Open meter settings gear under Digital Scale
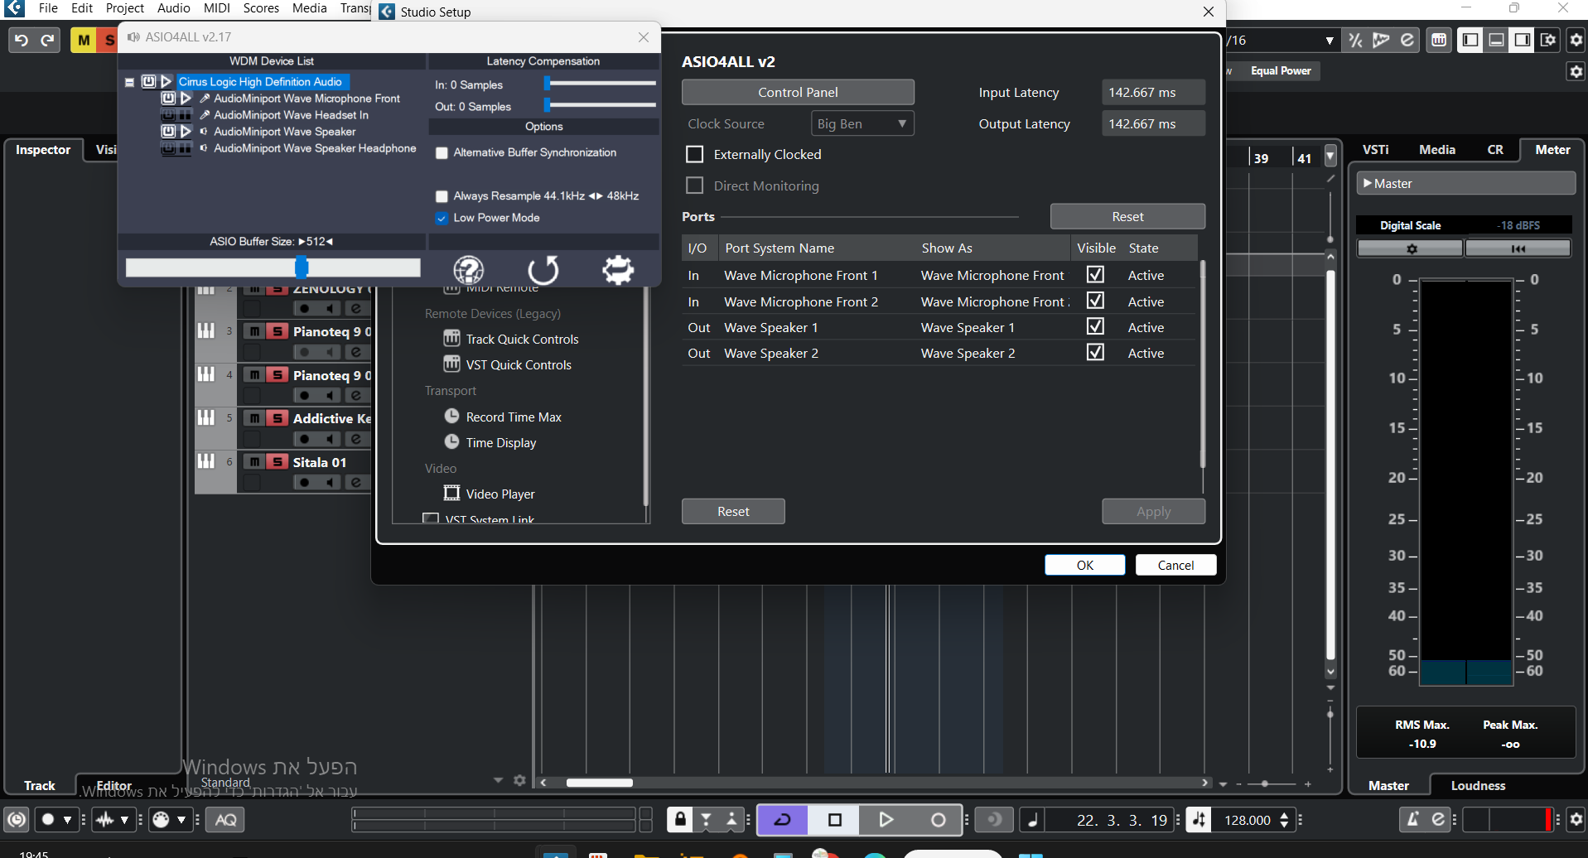Viewport: 1588px width, 858px height. point(1411,248)
